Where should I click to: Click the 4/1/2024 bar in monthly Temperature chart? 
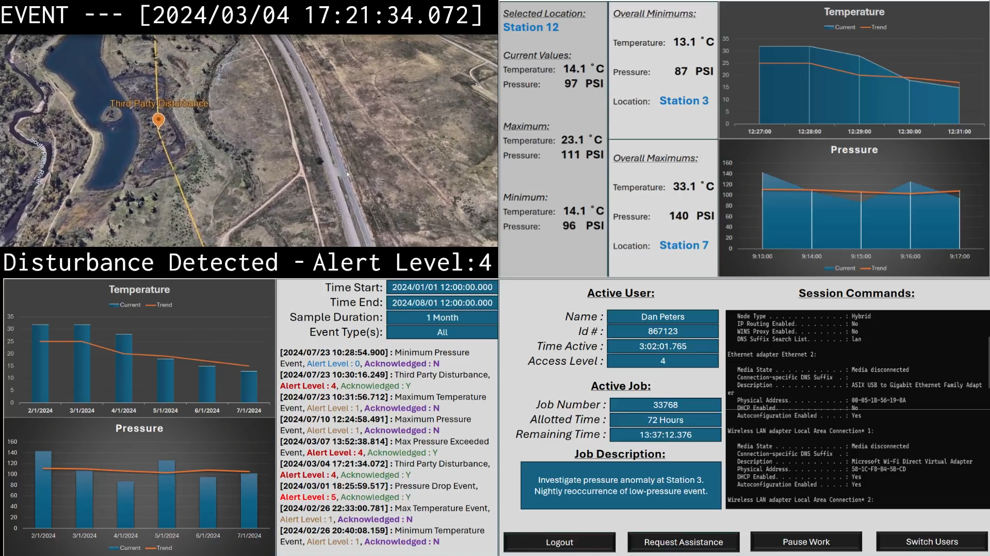pos(124,368)
